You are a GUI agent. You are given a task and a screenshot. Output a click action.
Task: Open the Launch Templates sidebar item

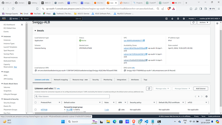coord(10,47)
